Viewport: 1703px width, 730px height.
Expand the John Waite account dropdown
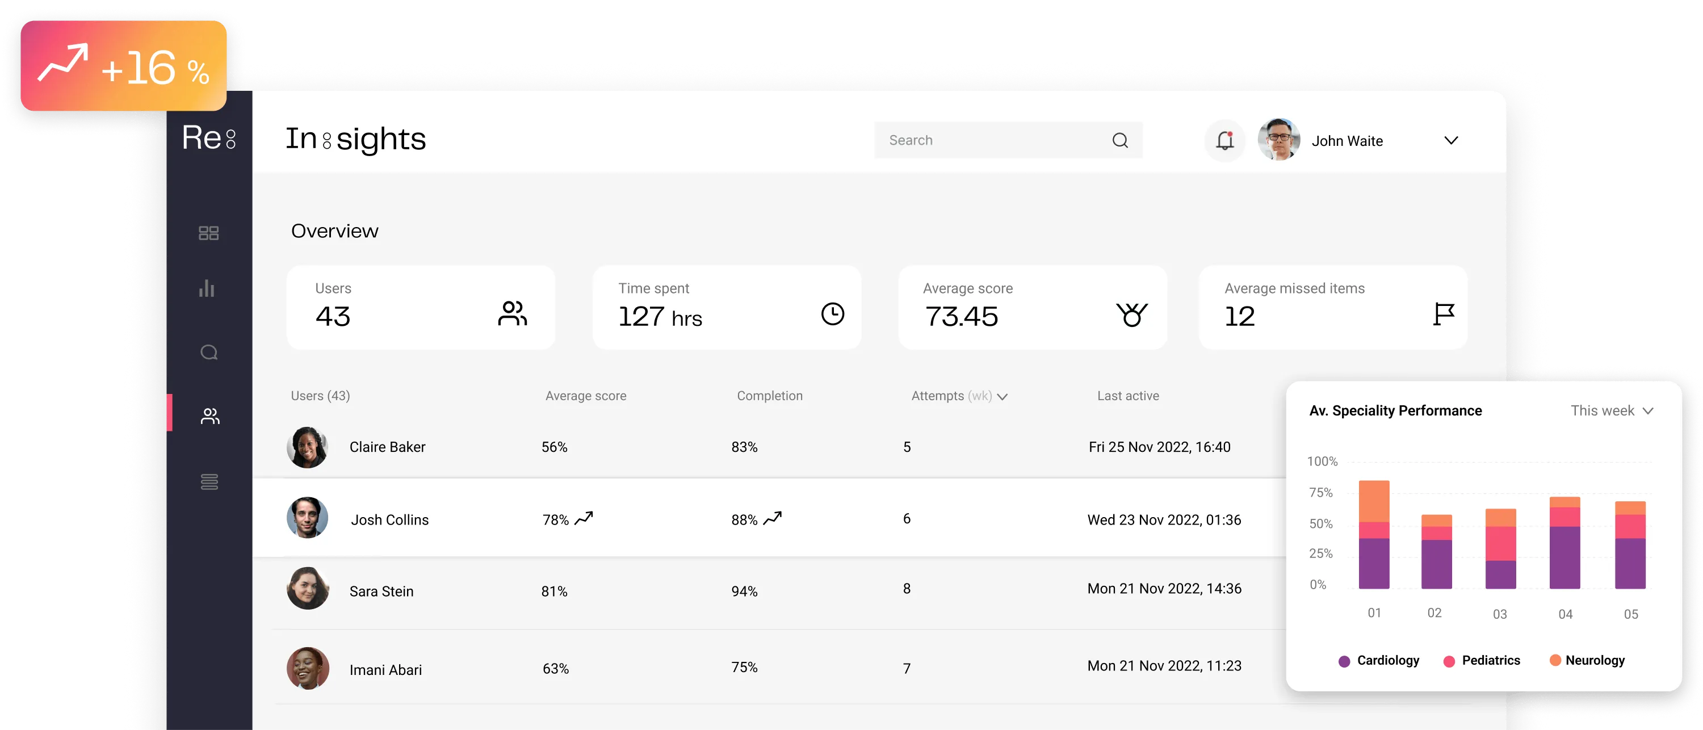click(x=1450, y=140)
